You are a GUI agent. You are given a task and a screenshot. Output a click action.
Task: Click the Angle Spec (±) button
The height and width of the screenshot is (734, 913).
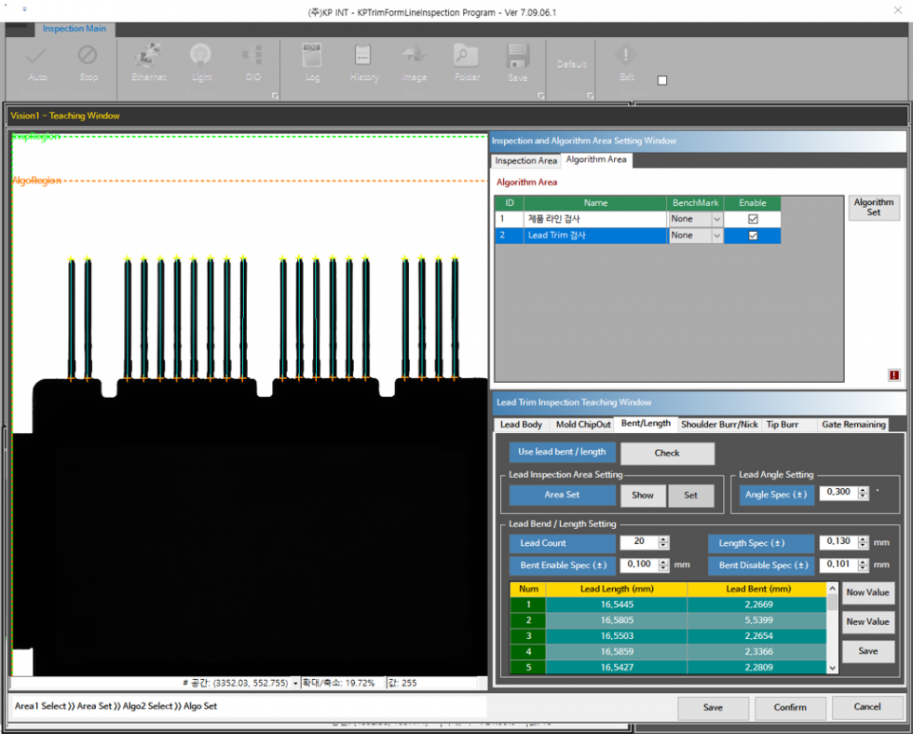[776, 495]
